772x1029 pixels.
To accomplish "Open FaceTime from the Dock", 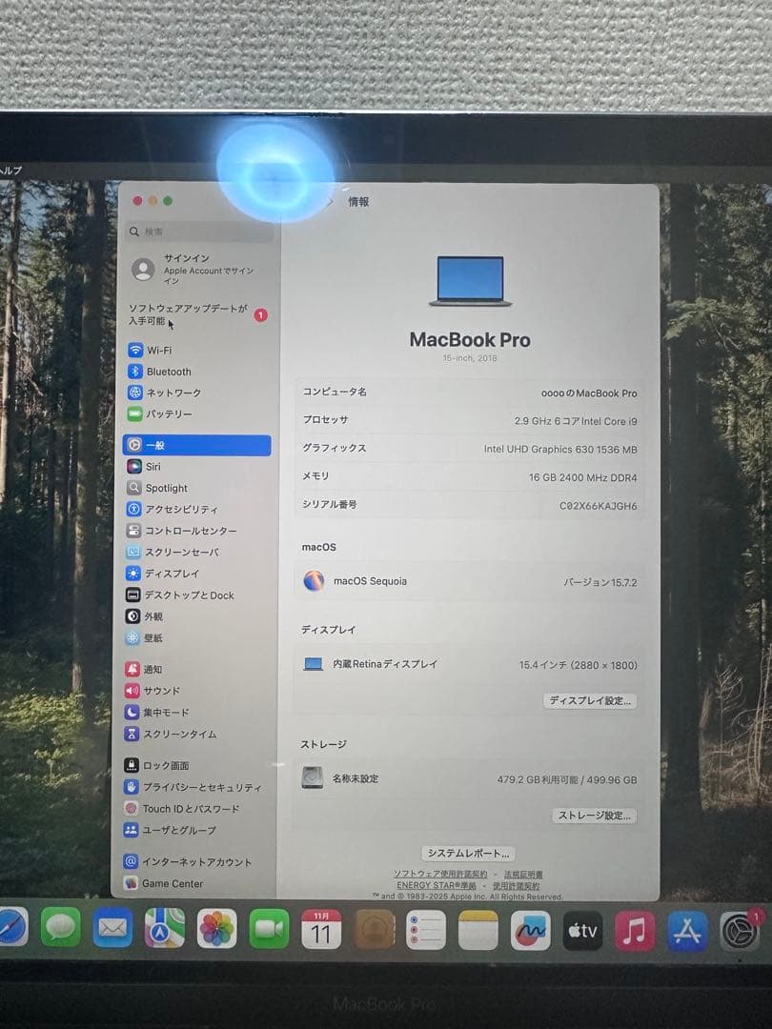I will [x=269, y=929].
